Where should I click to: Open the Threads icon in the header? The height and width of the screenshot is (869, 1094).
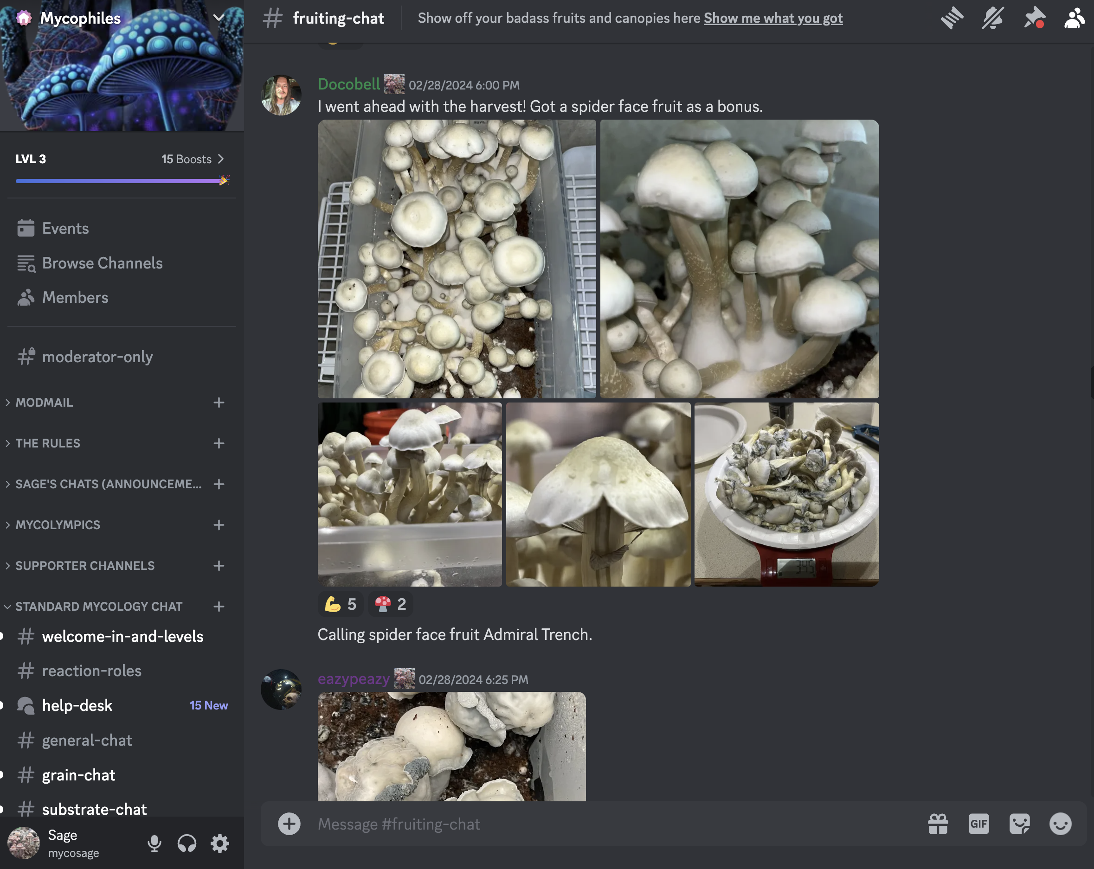[952, 18]
